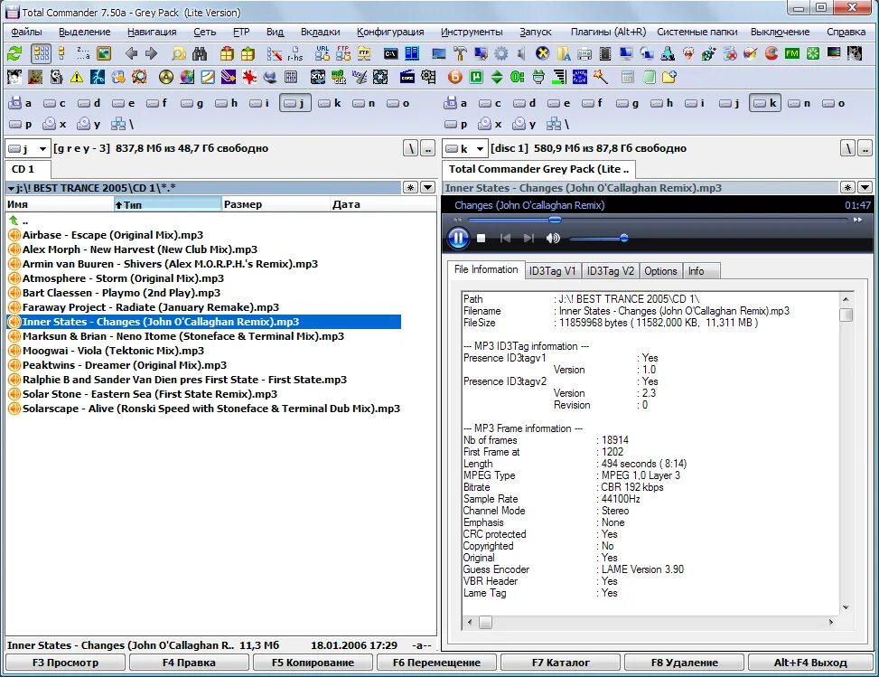Open the grey gear settings icon
The height and width of the screenshot is (677, 879).
point(500,54)
